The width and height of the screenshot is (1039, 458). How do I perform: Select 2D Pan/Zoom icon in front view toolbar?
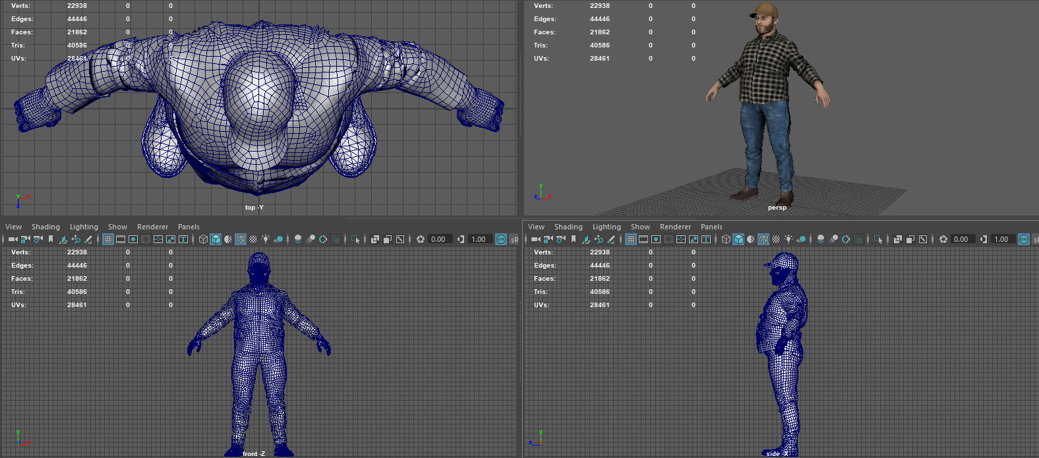coord(76,239)
